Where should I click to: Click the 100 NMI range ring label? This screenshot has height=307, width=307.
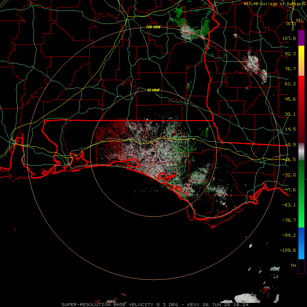tap(153, 27)
